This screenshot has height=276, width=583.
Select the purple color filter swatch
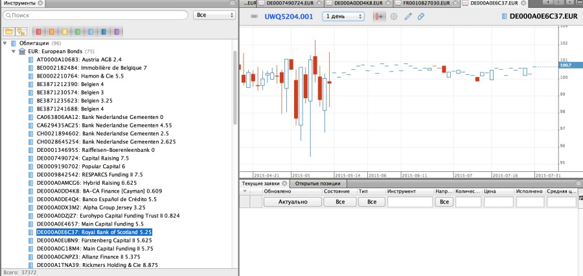click(x=116, y=31)
